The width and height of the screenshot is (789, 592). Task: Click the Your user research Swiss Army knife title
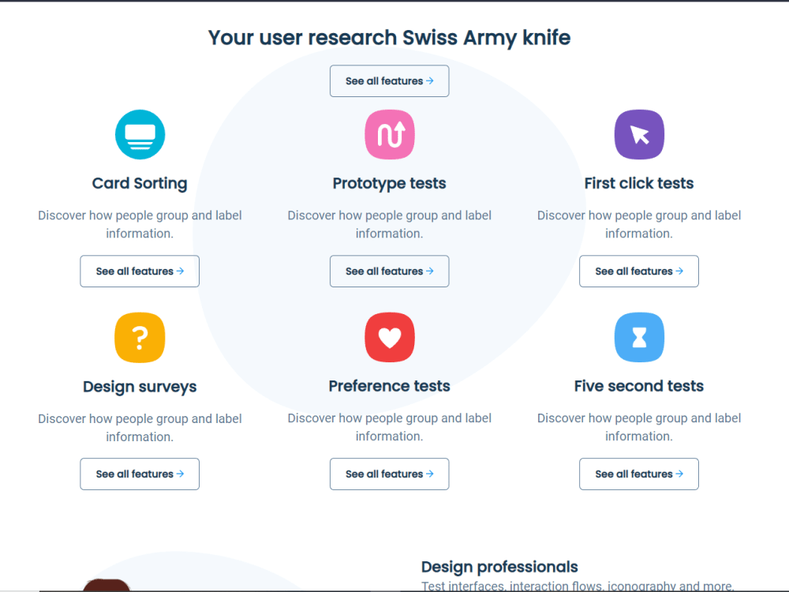(x=390, y=38)
